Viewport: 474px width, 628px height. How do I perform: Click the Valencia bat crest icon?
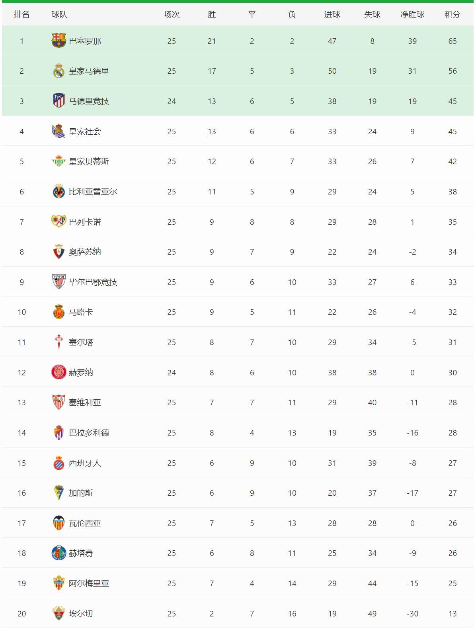(x=59, y=523)
